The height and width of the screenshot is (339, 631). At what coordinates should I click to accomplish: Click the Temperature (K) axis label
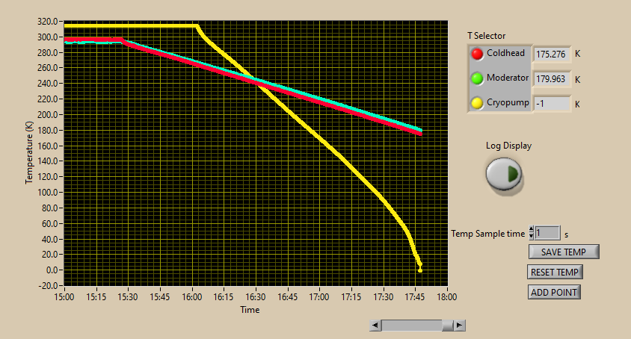point(29,153)
